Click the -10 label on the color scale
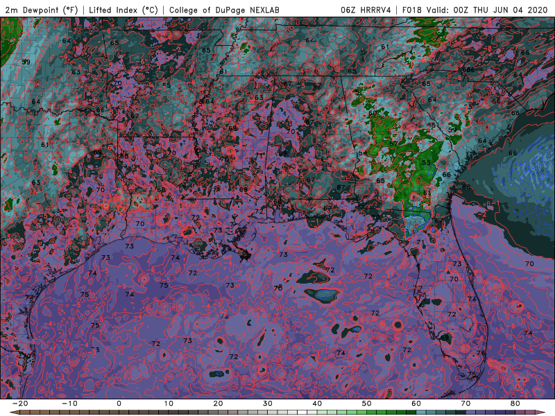Viewport: 555px width, 416px height. pyautogui.click(x=69, y=404)
